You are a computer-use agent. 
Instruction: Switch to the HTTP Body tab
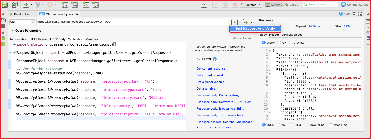pos(58,39)
